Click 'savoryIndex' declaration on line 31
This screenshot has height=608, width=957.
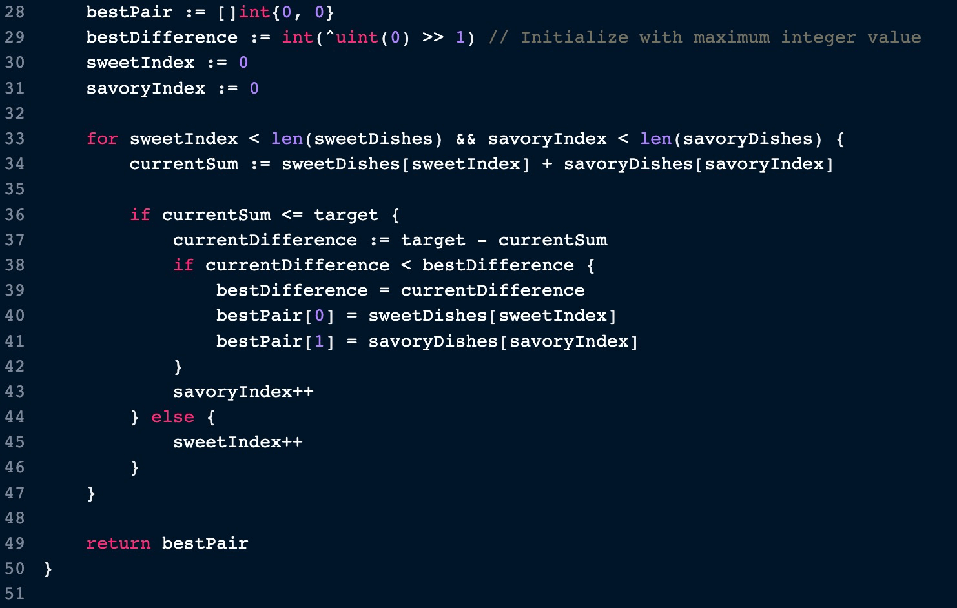(x=145, y=88)
